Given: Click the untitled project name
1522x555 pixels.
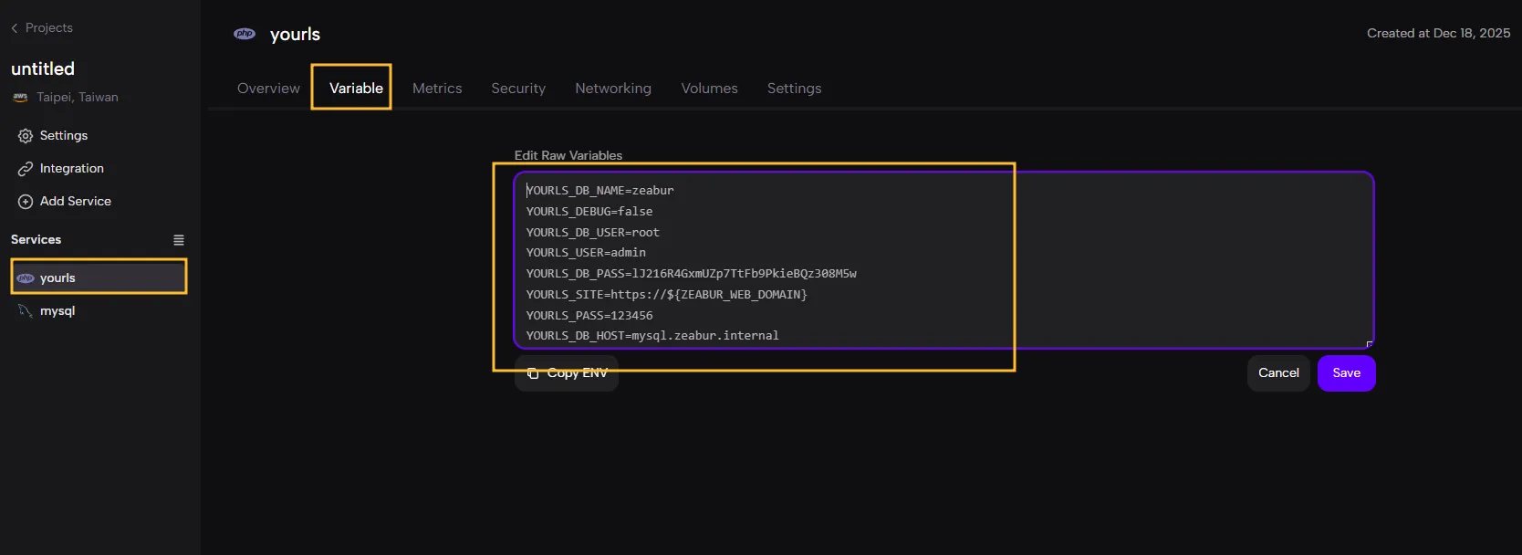Looking at the screenshot, I should tap(43, 68).
